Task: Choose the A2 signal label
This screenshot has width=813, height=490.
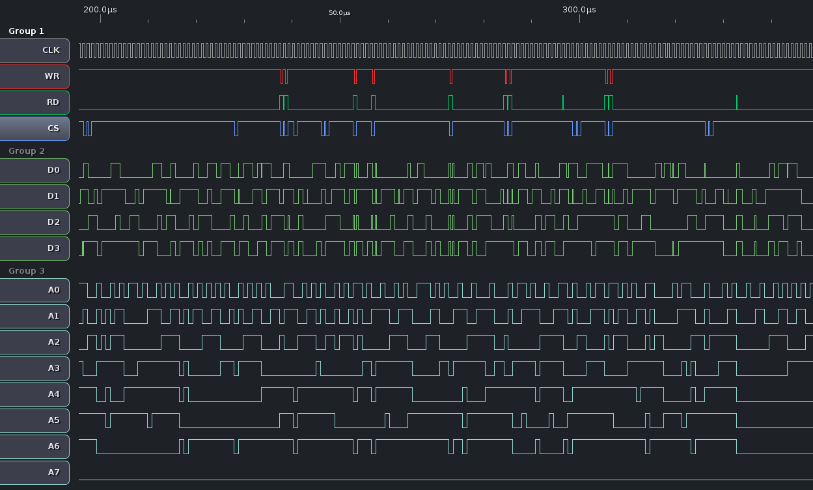Action: pyautogui.click(x=34, y=342)
